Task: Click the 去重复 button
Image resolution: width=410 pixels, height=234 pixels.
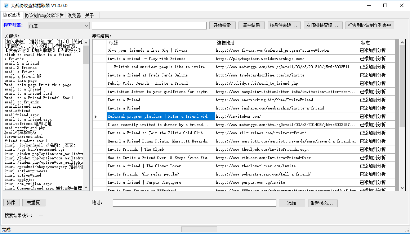Action: tap(34, 202)
